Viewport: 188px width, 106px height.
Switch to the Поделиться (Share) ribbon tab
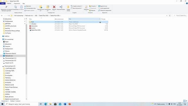tap(17, 4)
